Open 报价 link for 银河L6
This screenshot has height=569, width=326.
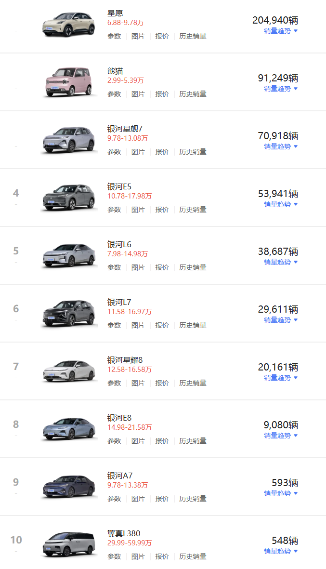coord(162,267)
